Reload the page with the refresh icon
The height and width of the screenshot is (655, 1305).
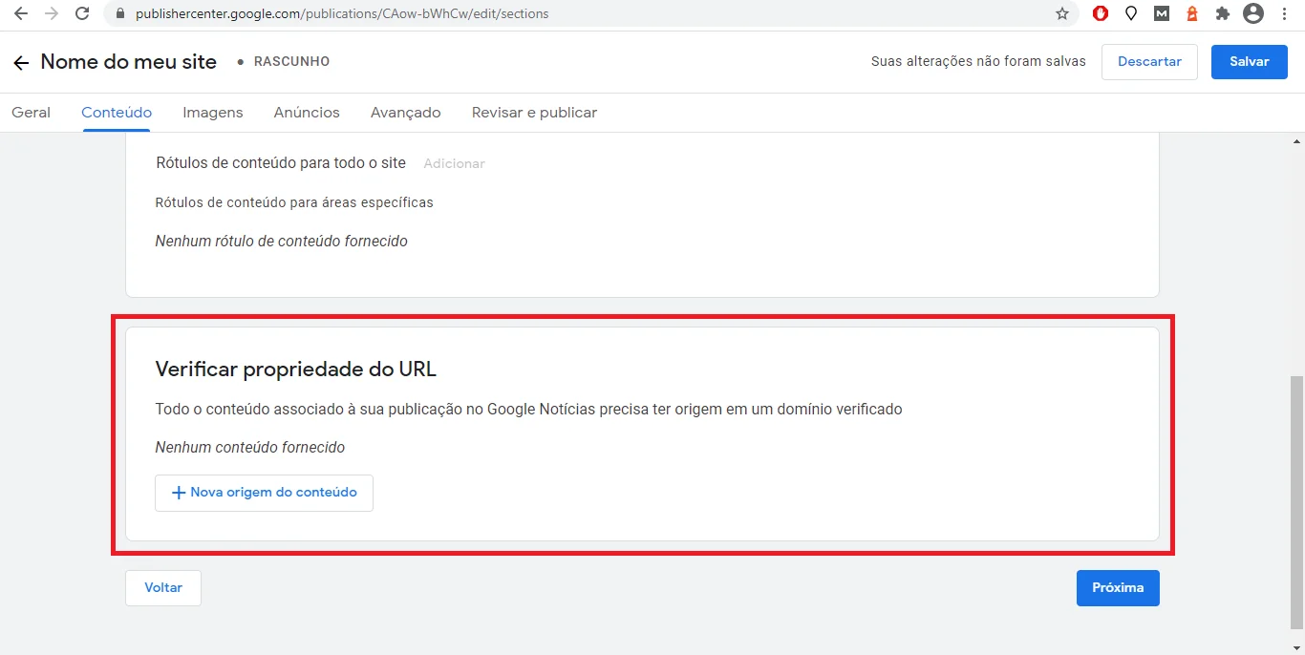coord(82,14)
